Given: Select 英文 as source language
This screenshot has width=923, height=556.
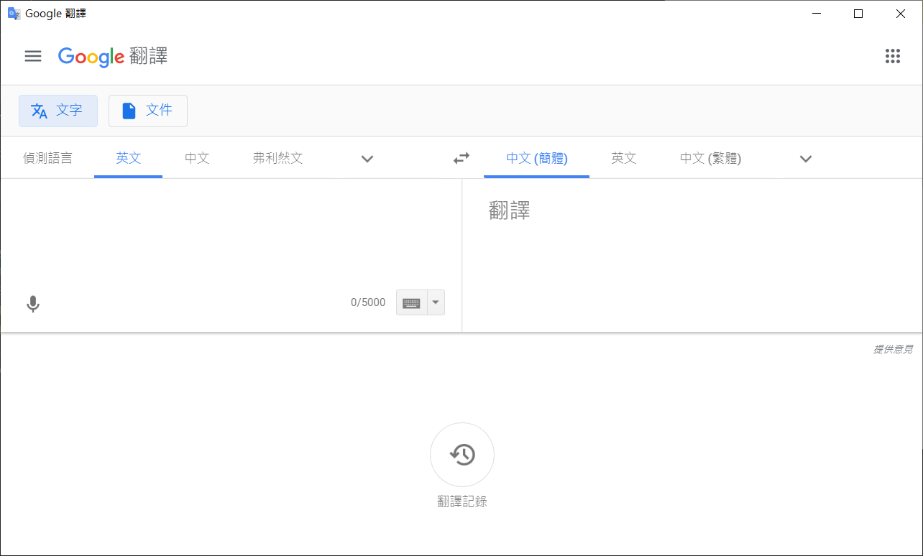Looking at the screenshot, I should tap(129, 158).
